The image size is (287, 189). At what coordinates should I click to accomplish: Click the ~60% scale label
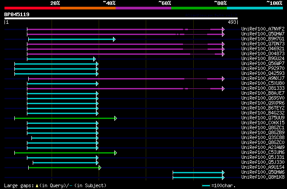(x=165, y=3)
